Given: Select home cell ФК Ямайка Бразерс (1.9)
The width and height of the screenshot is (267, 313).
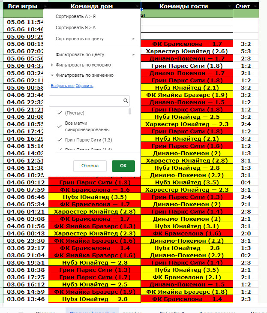Looking at the screenshot, I should pyautogui.click(x=95, y=292).
